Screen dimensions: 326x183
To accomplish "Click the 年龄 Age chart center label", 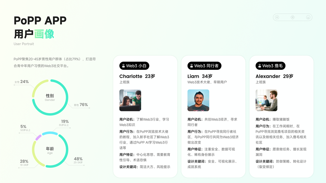I will [x=50, y=150].
